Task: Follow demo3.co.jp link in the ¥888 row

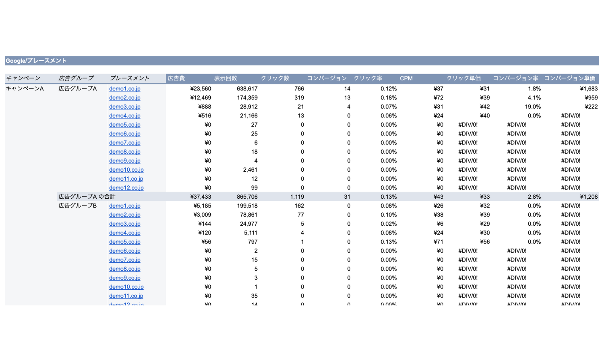Action: click(125, 107)
